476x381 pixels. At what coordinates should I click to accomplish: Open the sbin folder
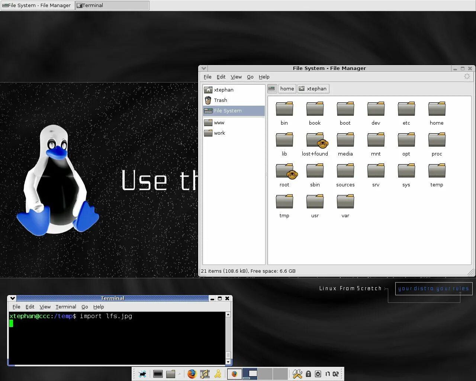[x=315, y=175]
